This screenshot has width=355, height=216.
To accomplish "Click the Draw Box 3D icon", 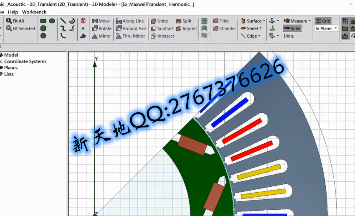I will pos(83,21).
